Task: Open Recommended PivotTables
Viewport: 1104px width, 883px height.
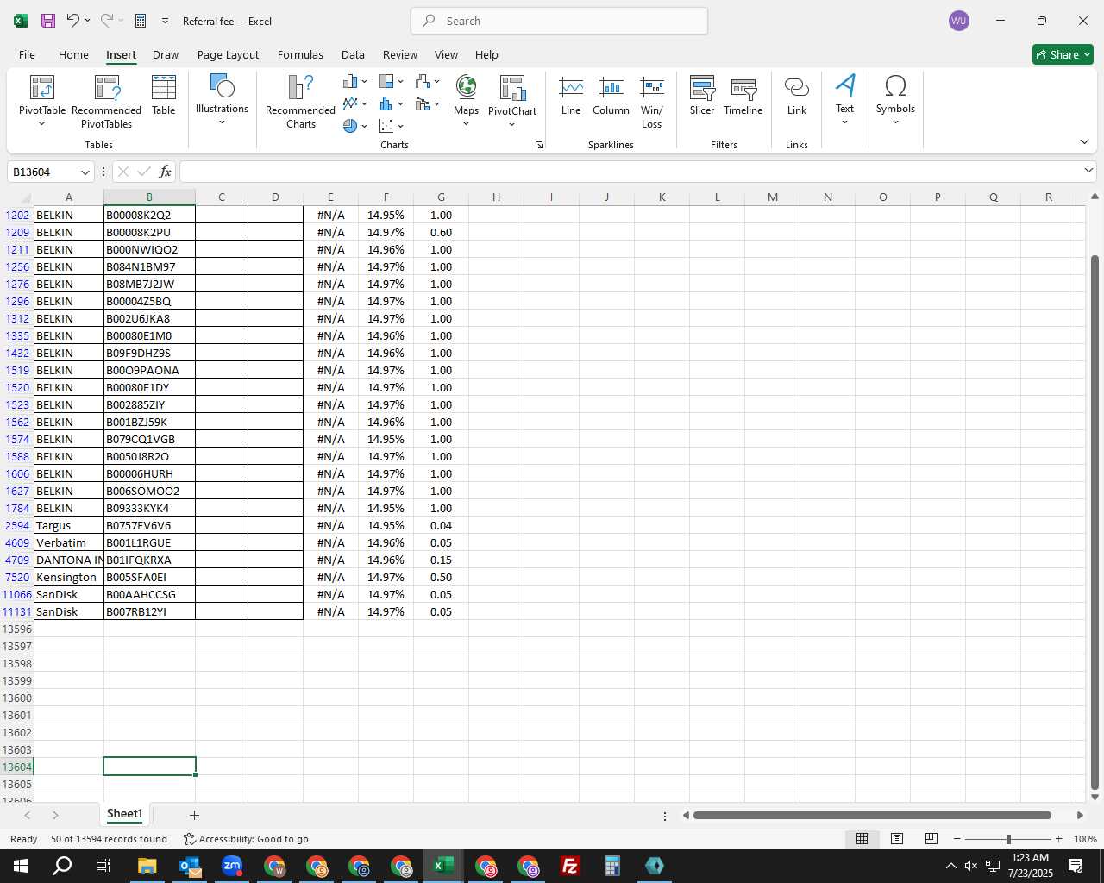Action: (x=106, y=102)
